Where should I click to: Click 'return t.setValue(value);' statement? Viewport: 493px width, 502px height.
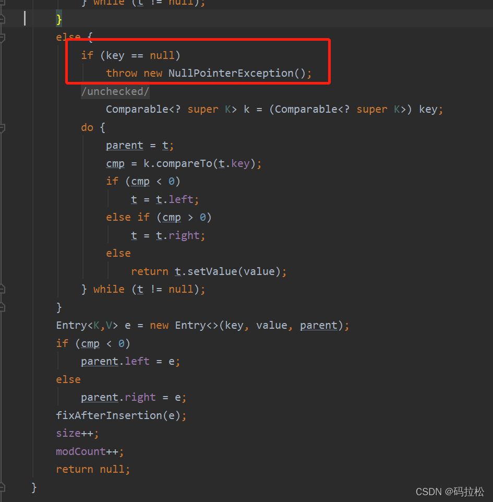(x=209, y=272)
